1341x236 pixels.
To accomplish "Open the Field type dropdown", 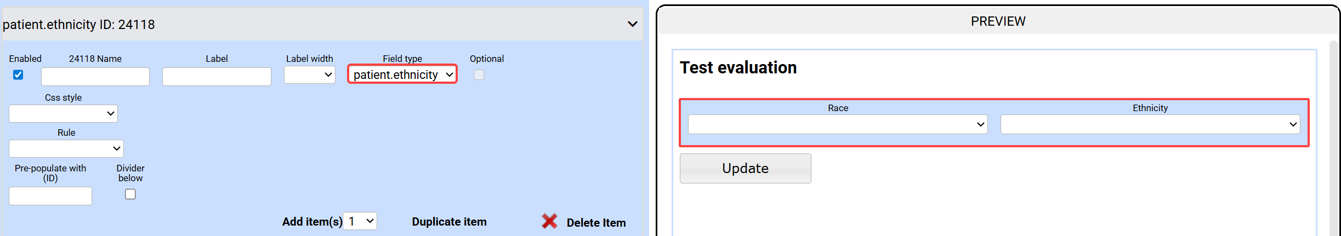I will pos(402,74).
